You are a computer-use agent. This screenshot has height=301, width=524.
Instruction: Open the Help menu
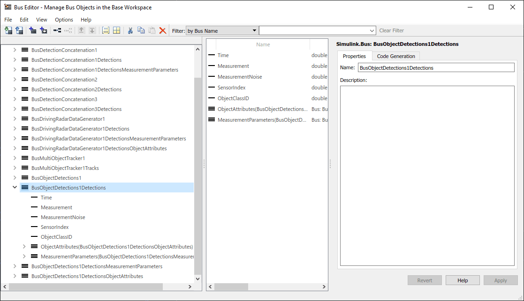pos(86,20)
